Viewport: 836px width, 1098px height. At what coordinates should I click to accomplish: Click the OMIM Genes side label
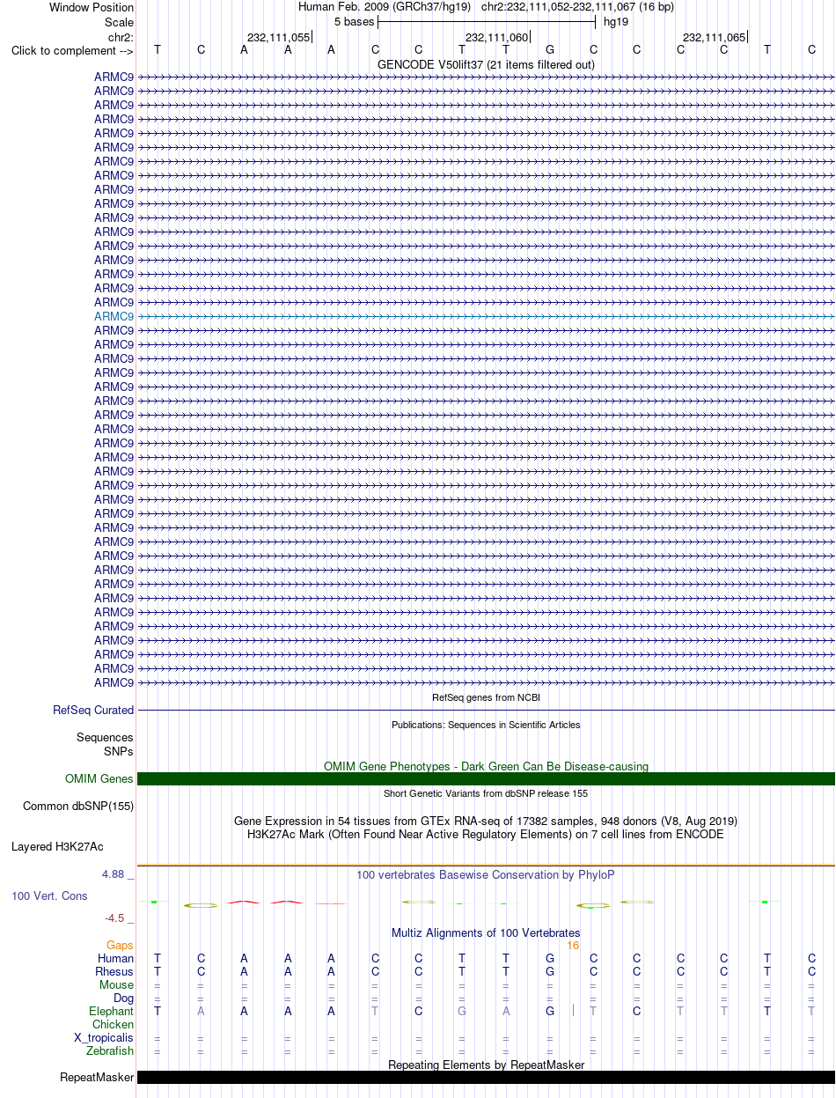pyautogui.click(x=99, y=778)
